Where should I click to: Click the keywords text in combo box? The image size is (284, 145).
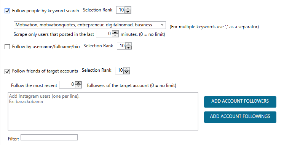84,25
